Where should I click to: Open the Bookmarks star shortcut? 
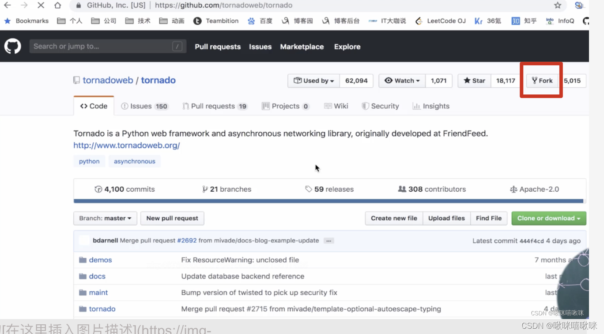click(x=26, y=21)
